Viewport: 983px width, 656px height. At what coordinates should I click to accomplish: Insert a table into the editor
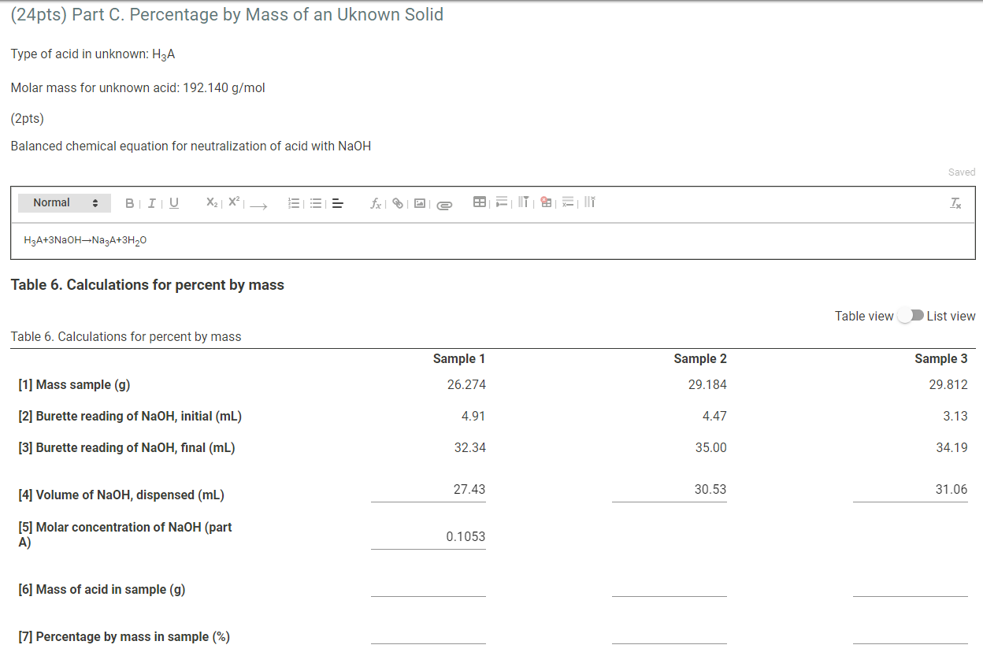click(x=479, y=202)
